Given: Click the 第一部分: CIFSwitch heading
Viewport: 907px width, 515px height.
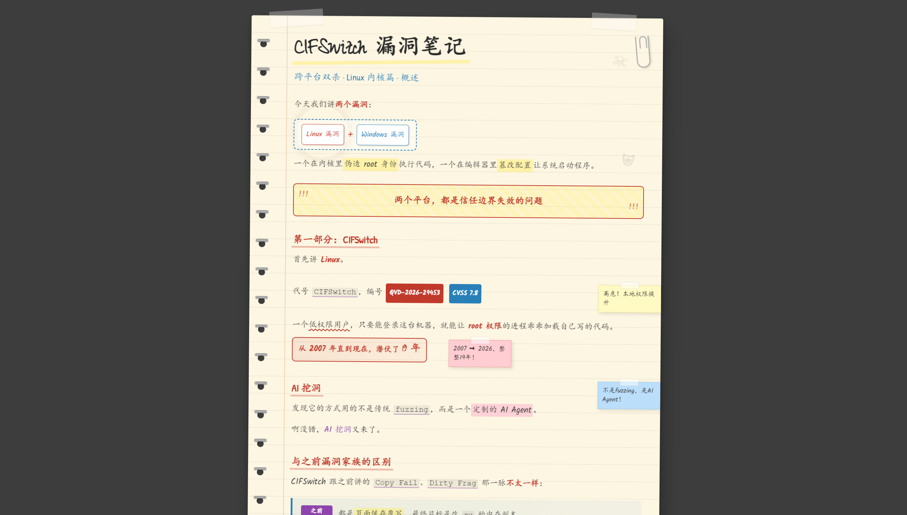Looking at the screenshot, I should pyautogui.click(x=335, y=240).
